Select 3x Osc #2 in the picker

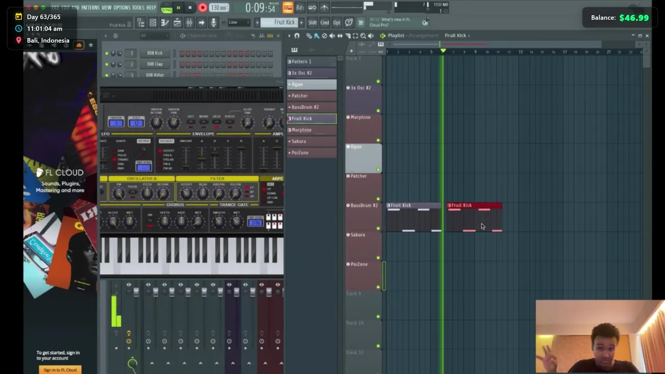click(312, 73)
